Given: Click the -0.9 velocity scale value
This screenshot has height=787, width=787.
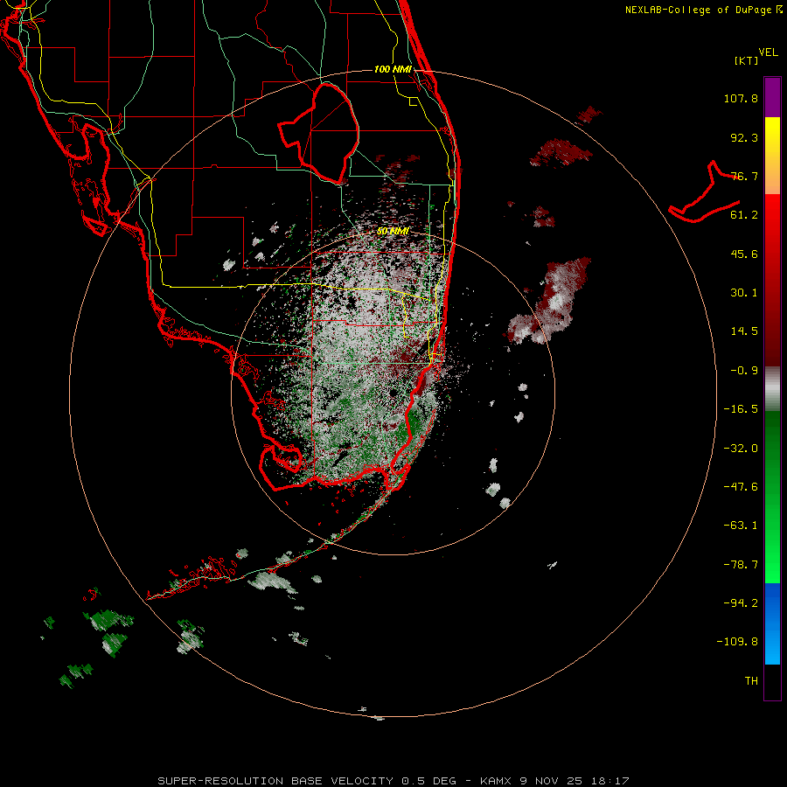Looking at the screenshot, I should [x=744, y=371].
